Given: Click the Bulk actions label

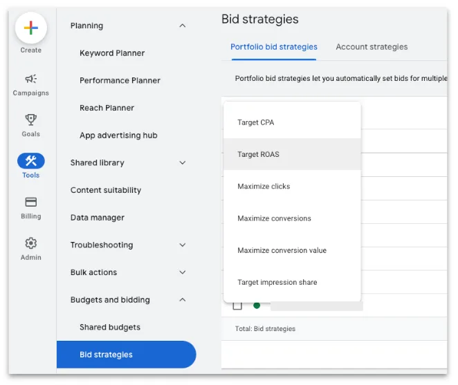Looking at the screenshot, I should tap(94, 272).
